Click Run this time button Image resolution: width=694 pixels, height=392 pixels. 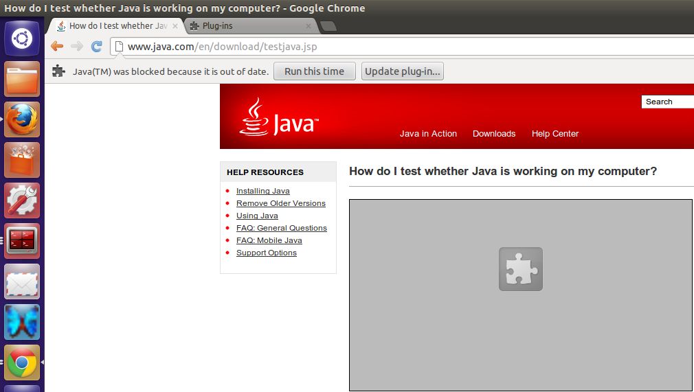coord(314,71)
